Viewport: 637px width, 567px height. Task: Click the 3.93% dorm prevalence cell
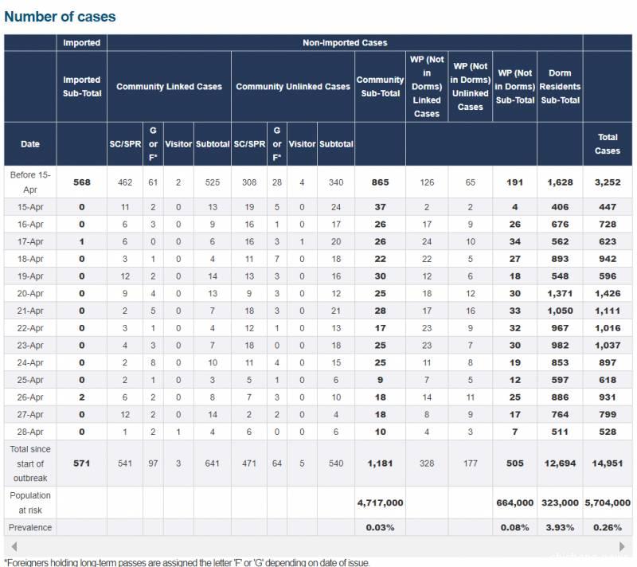point(560,527)
